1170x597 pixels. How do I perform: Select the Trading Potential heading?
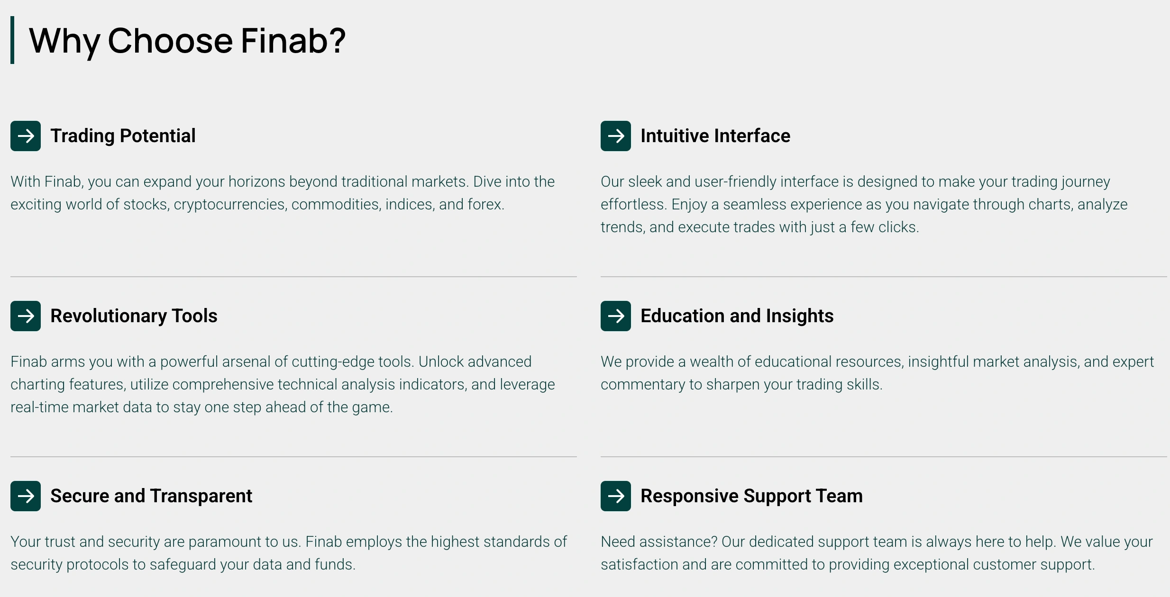click(x=123, y=136)
